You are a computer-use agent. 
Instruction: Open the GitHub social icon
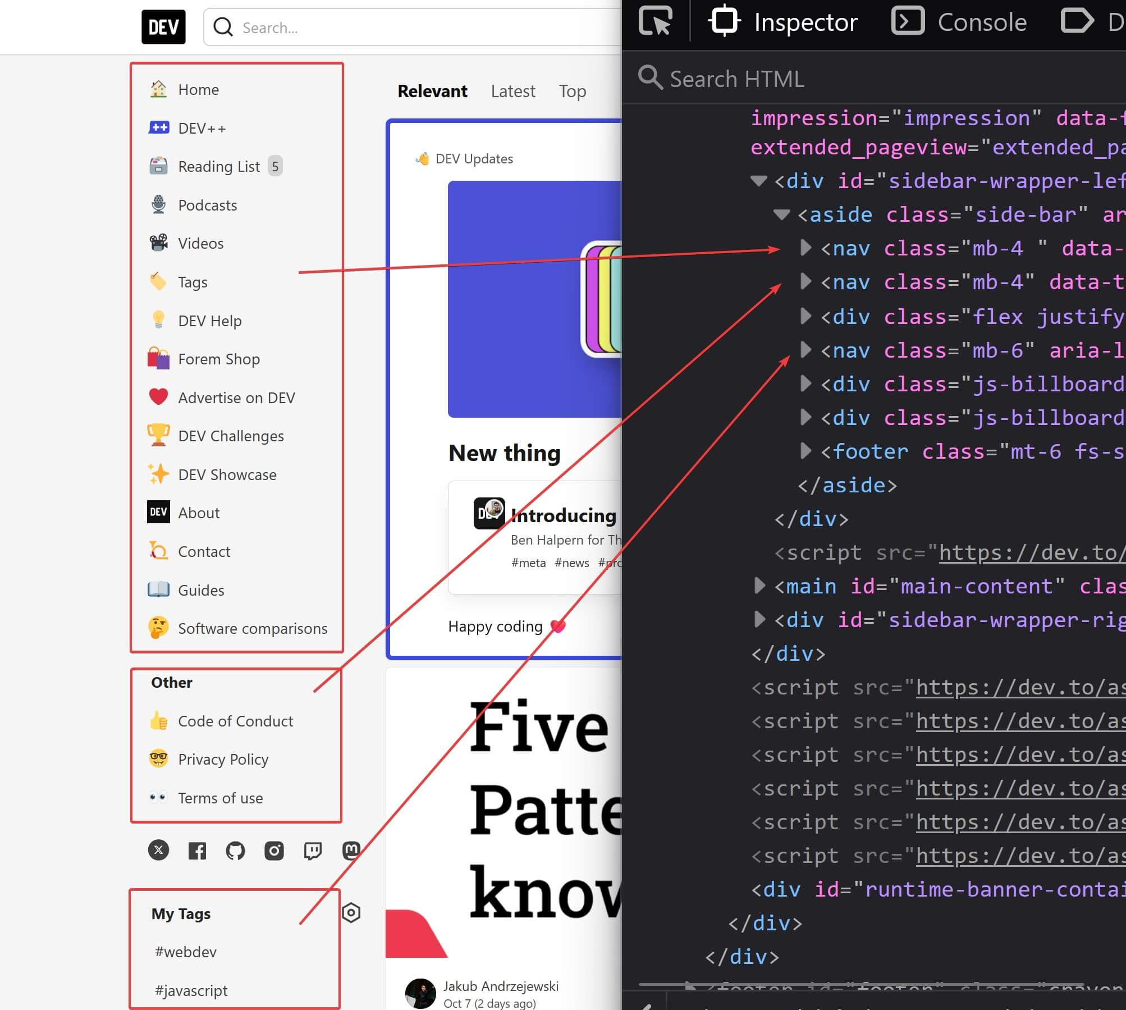click(235, 851)
